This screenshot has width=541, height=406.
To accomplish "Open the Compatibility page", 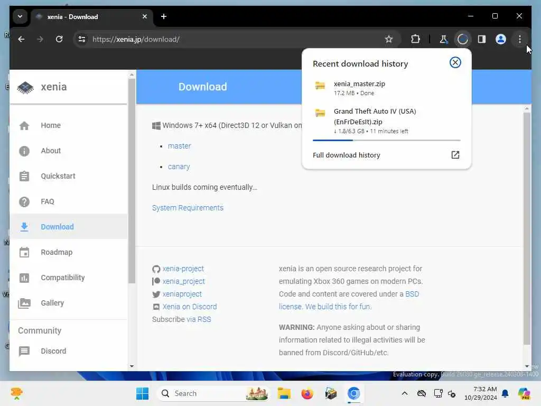I will pos(68,278).
